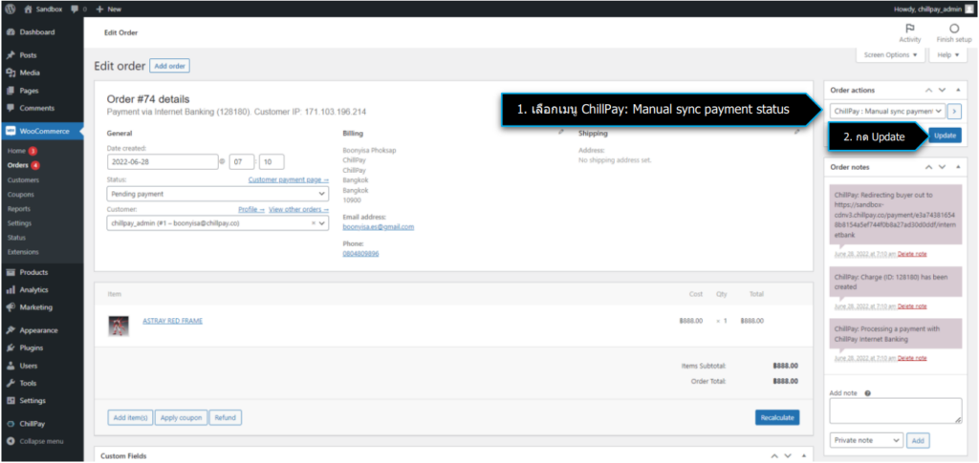Expand the Help dropdown tab

(947, 54)
